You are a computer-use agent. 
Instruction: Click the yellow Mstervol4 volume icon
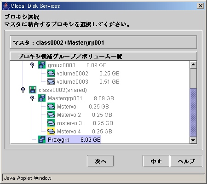[51, 131]
